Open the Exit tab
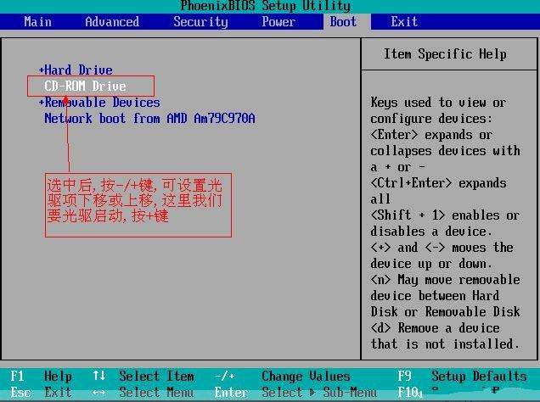Viewport: 540px width, 402px height. [404, 22]
